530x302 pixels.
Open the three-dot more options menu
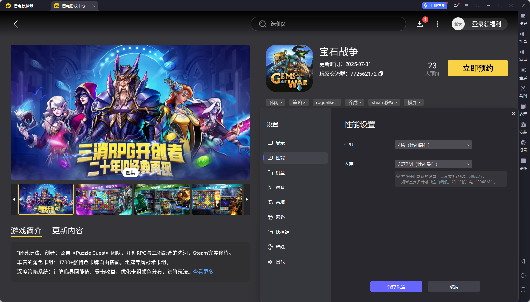(438, 24)
